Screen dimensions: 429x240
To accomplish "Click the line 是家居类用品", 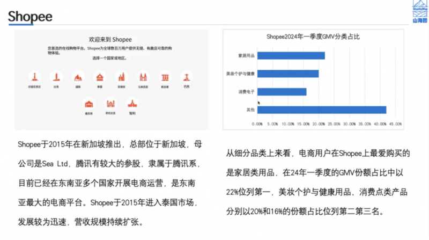I will pos(315,173).
